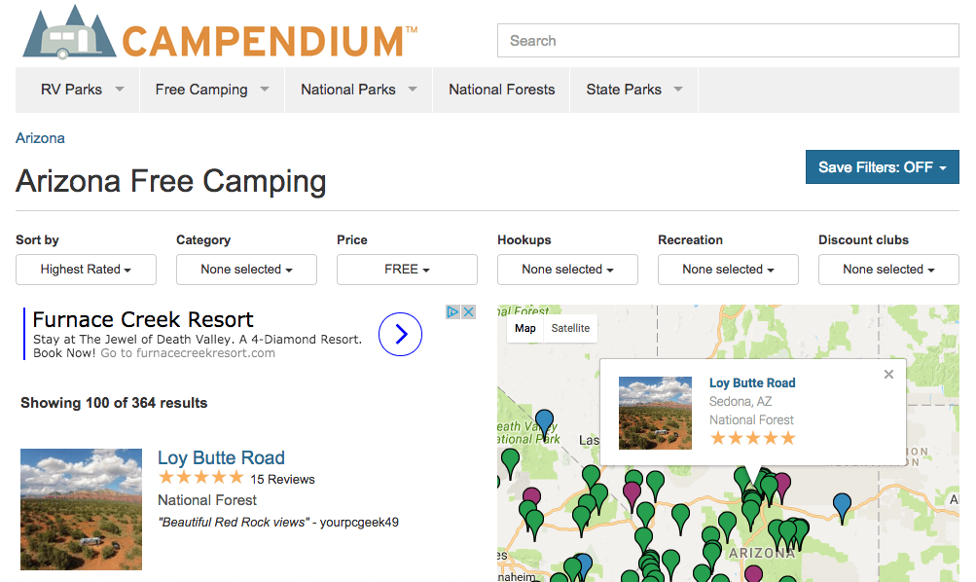Turn Save Filters on

(x=882, y=166)
